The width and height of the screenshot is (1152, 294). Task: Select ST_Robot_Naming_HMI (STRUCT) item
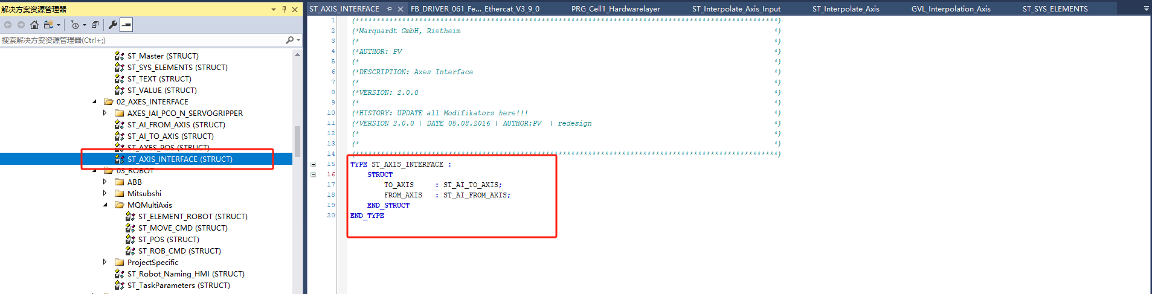(185, 273)
